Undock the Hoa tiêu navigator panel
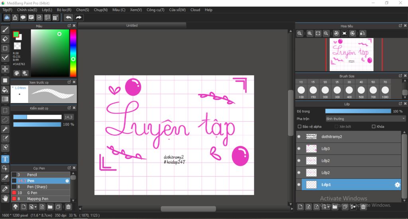Image resolution: width=408 pixels, height=219 pixels. (x=400, y=25)
